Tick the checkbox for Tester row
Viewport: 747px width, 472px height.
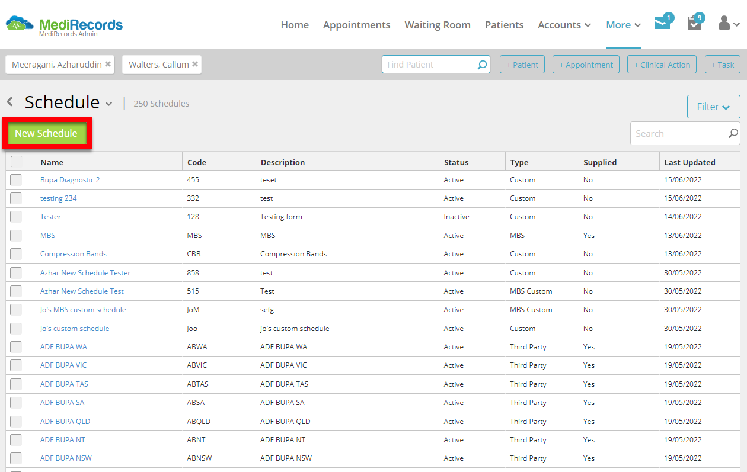16,217
